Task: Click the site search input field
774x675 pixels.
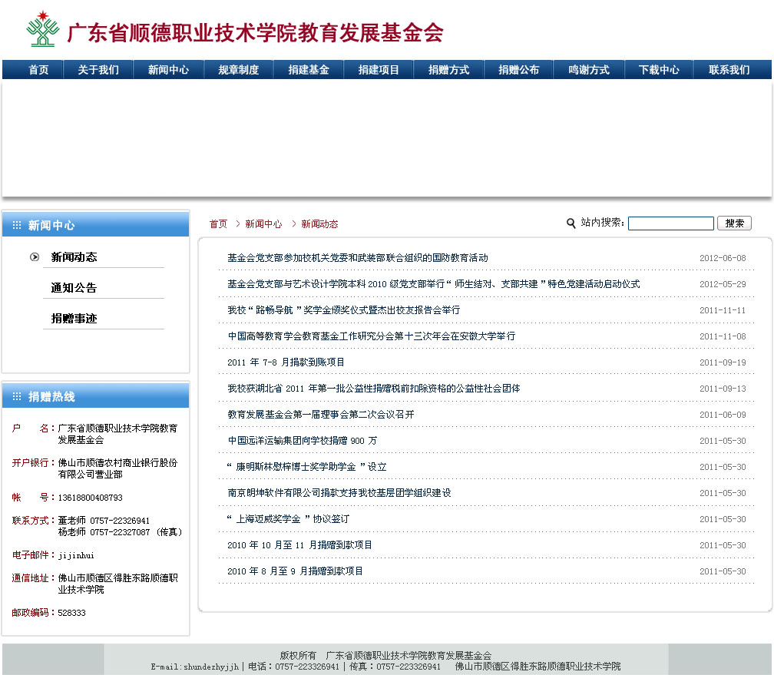Action: [670, 223]
